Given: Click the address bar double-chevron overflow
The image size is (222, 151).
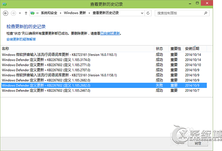Looking at the screenshot, I should (x=37, y=13).
